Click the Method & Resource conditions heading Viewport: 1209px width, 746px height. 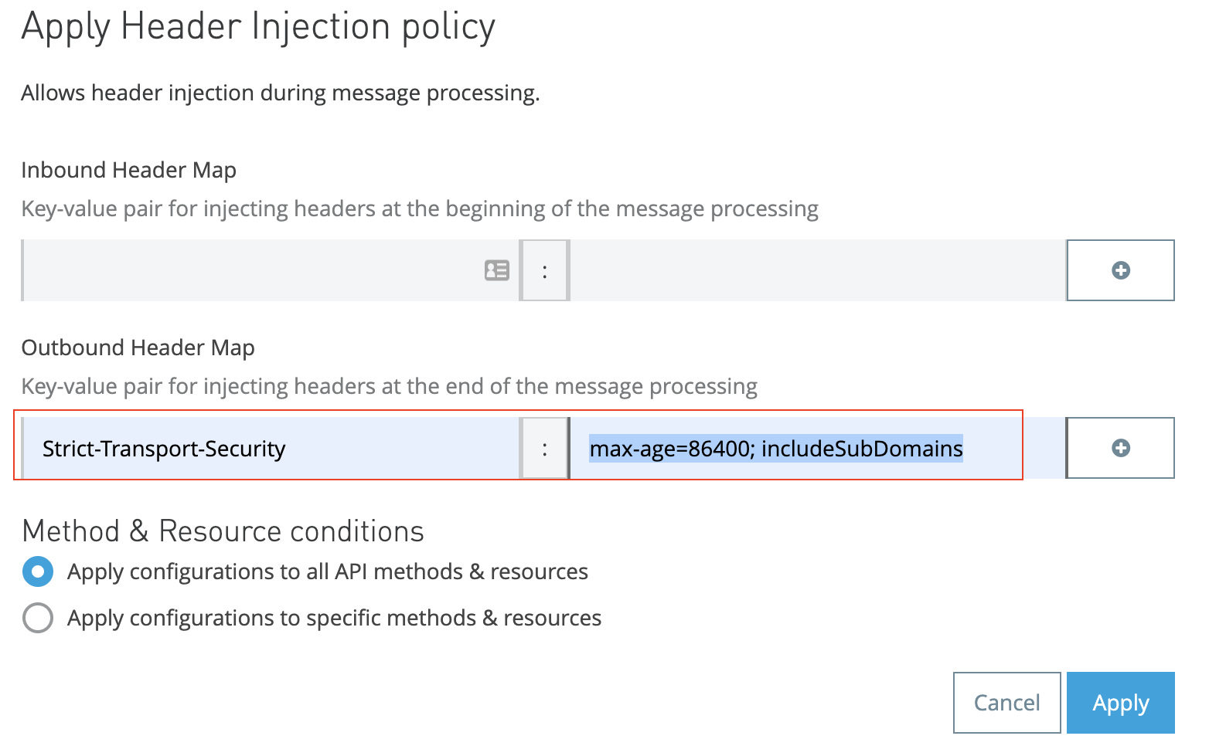pos(223,531)
